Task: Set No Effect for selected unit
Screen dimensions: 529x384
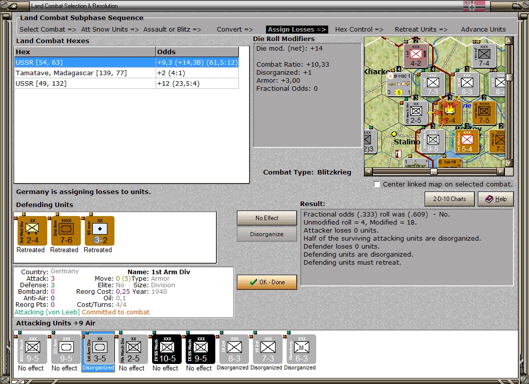Action: tap(267, 218)
